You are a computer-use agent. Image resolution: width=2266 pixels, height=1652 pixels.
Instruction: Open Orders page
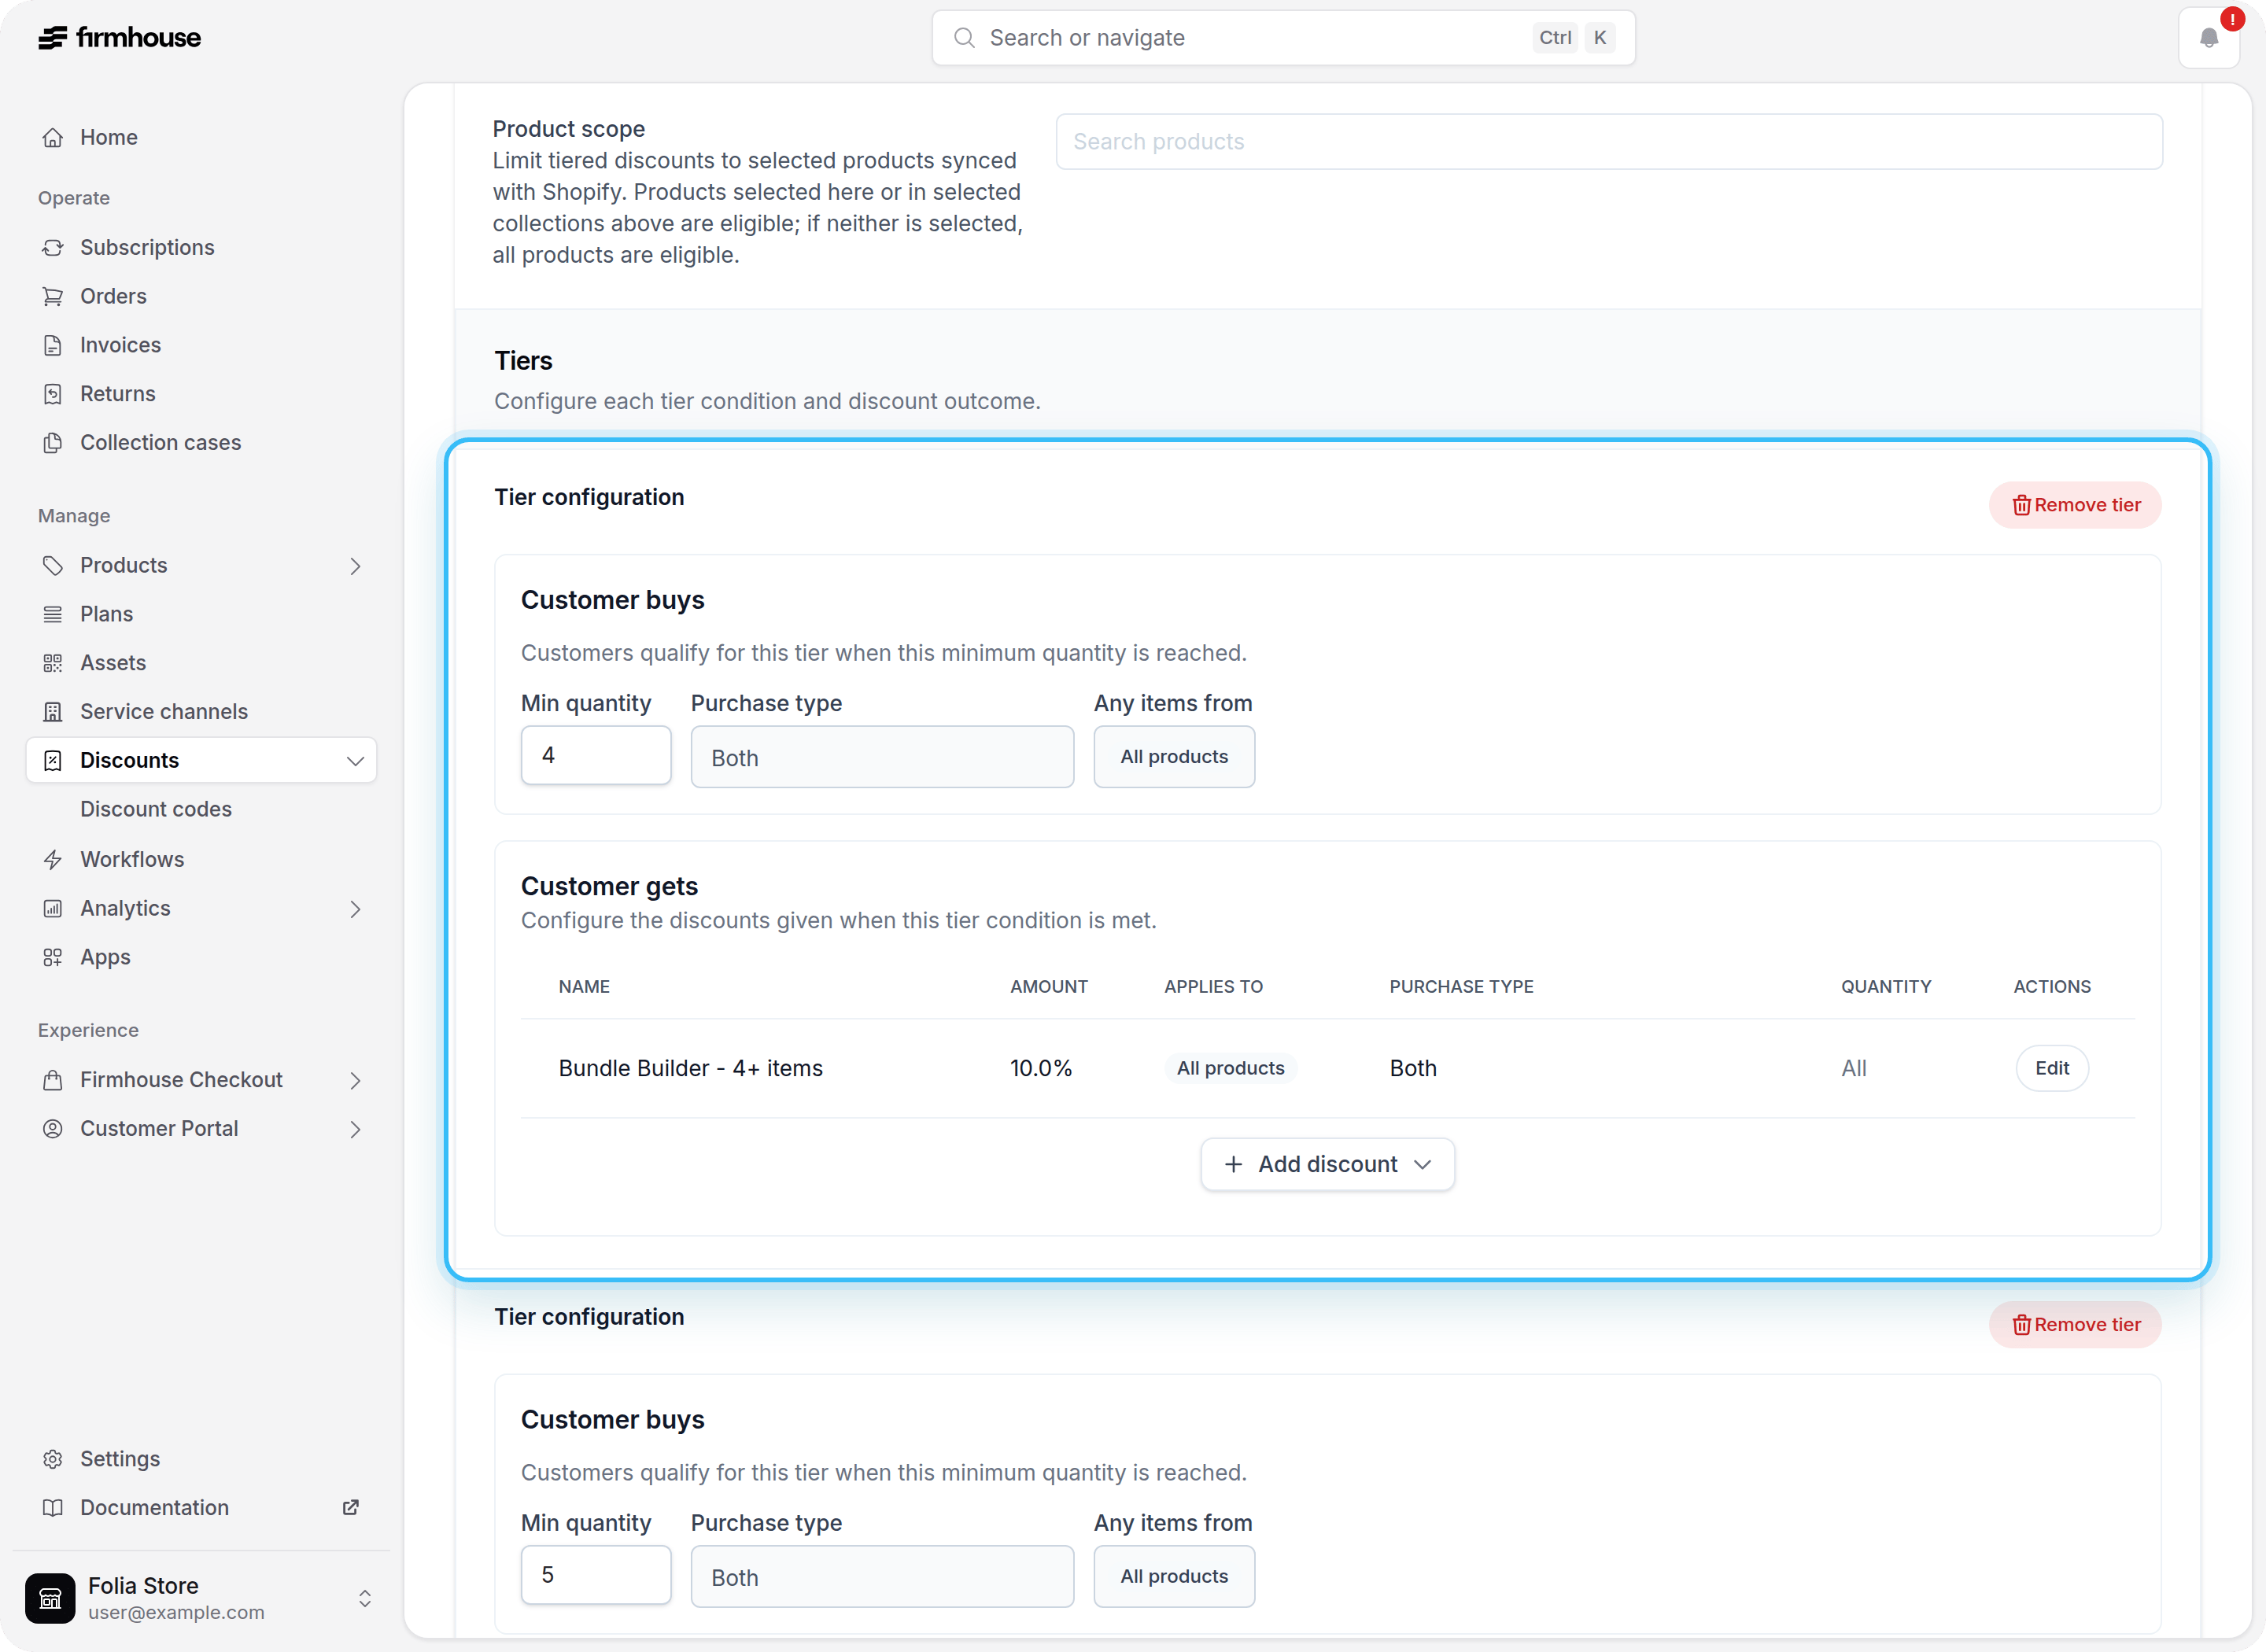[201, 296]
